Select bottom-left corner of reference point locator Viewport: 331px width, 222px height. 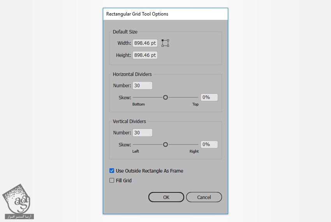pos(162,46)
